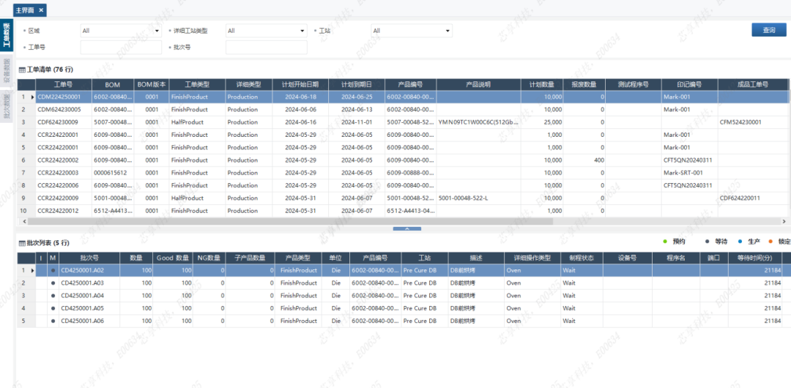
Task: Click the 印记编号 column header
Action: click(690, 84)
